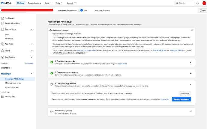Click the Activity log list icon
This screenshot has width=207, height=129.
[3, 96]
